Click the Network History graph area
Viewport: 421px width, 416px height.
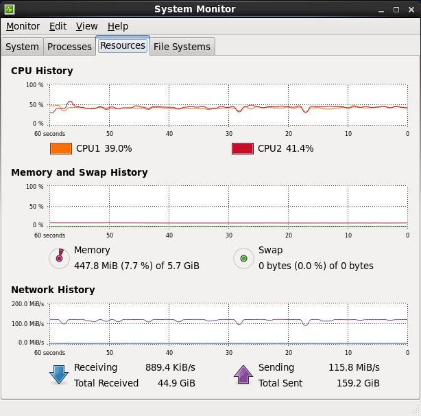[x=228, y=323]
